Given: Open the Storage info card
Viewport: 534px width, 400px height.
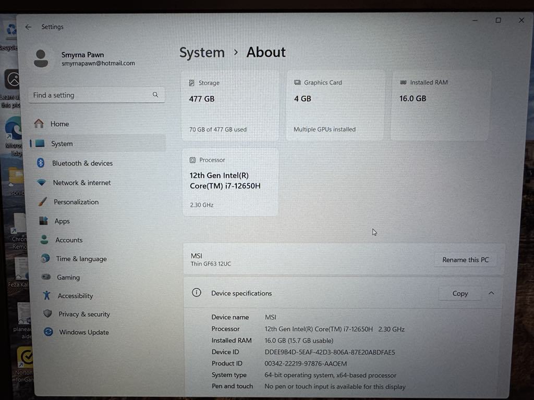Looking at the screenshot, I should [230, 106].
